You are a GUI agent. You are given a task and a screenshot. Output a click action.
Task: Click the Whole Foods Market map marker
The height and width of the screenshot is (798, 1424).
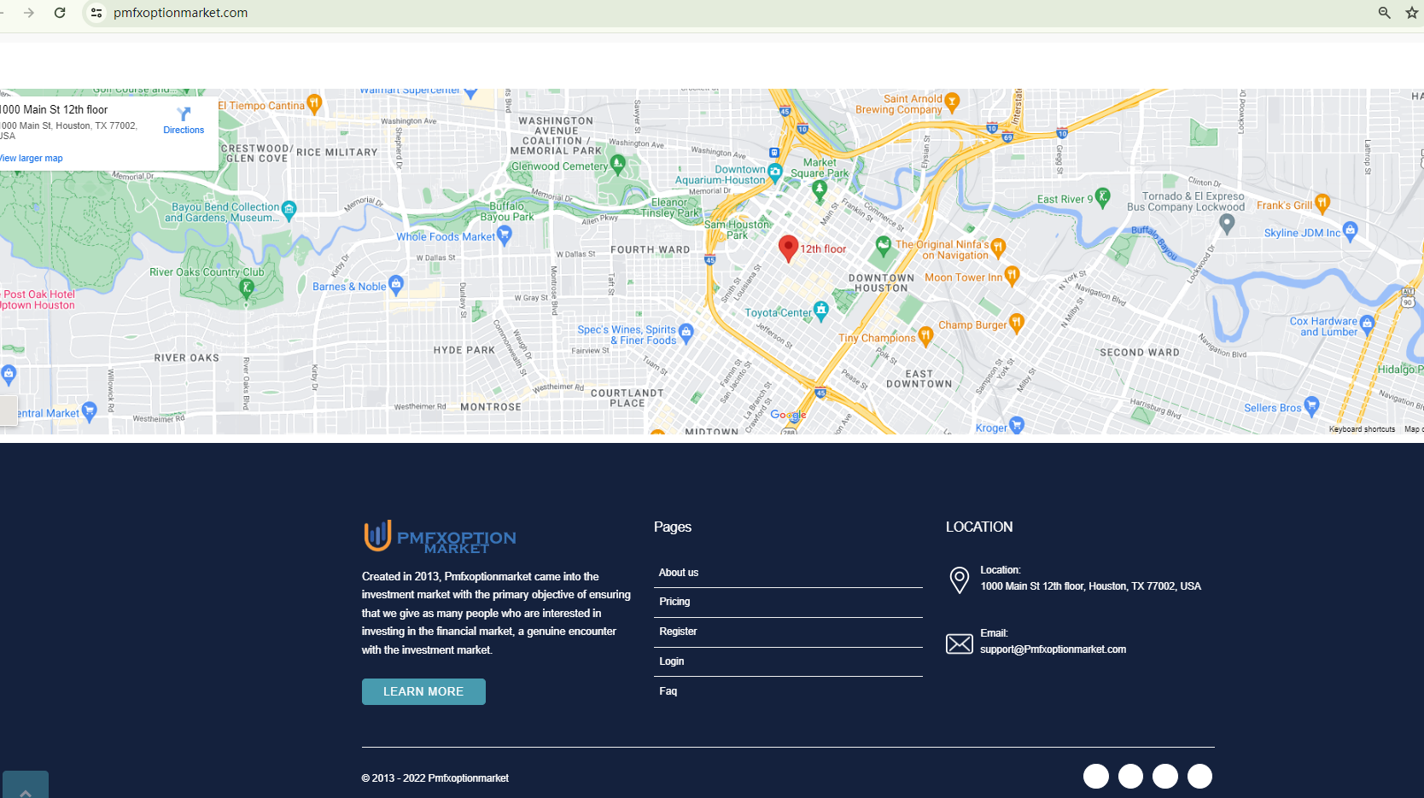tap(505, 236)
